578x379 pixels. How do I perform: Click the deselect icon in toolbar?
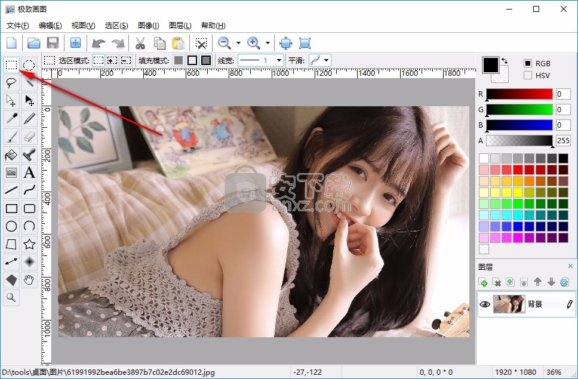click(x=201, y=43)
